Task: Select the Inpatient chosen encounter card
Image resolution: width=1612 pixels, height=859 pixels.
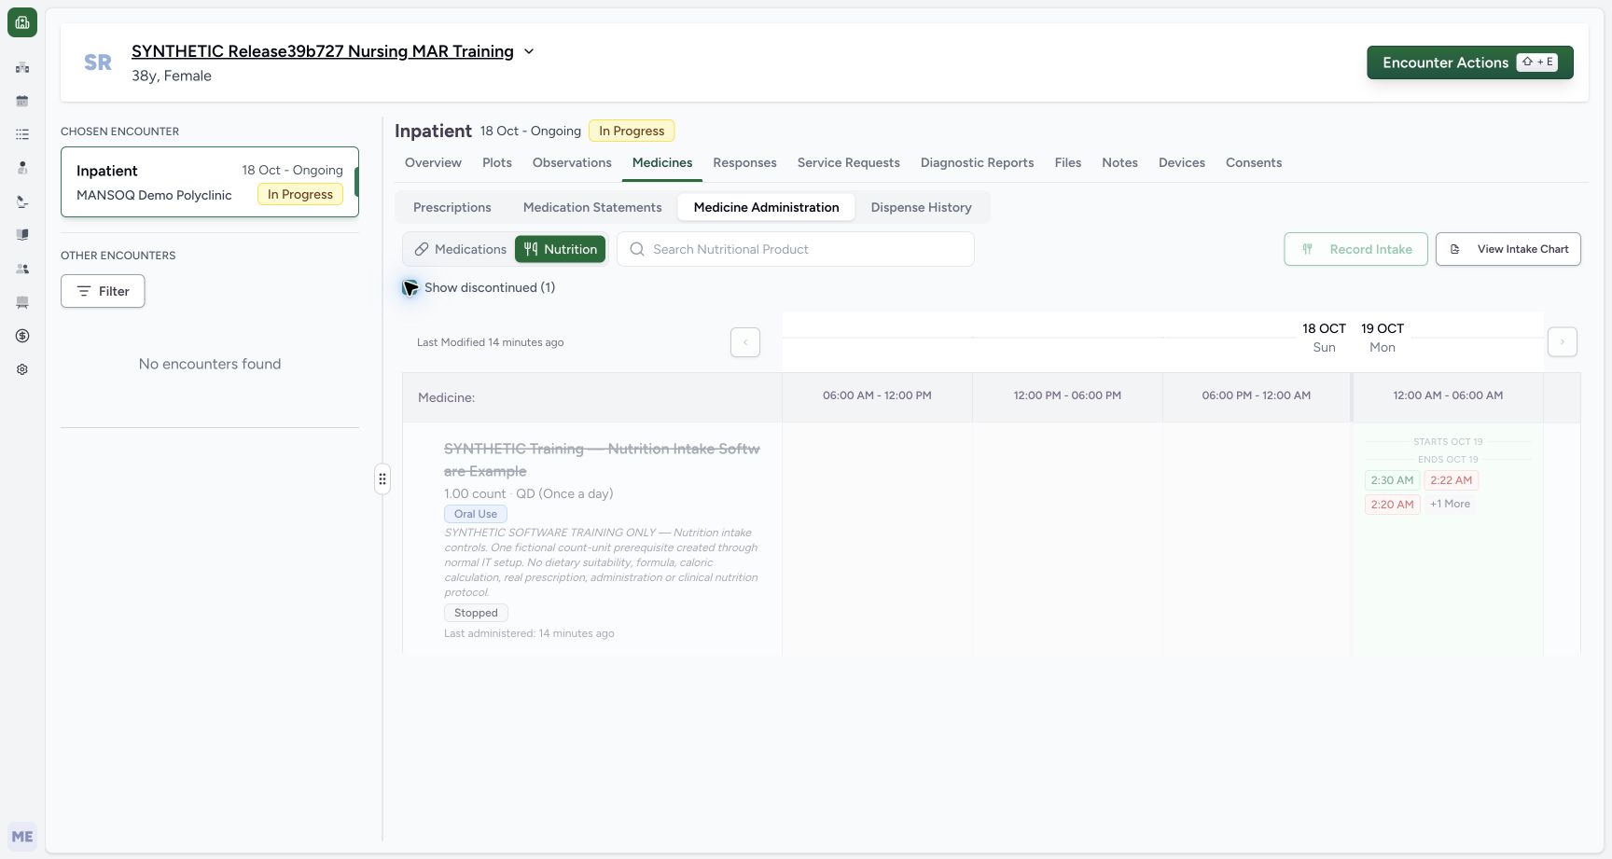Action: (210, 182)
